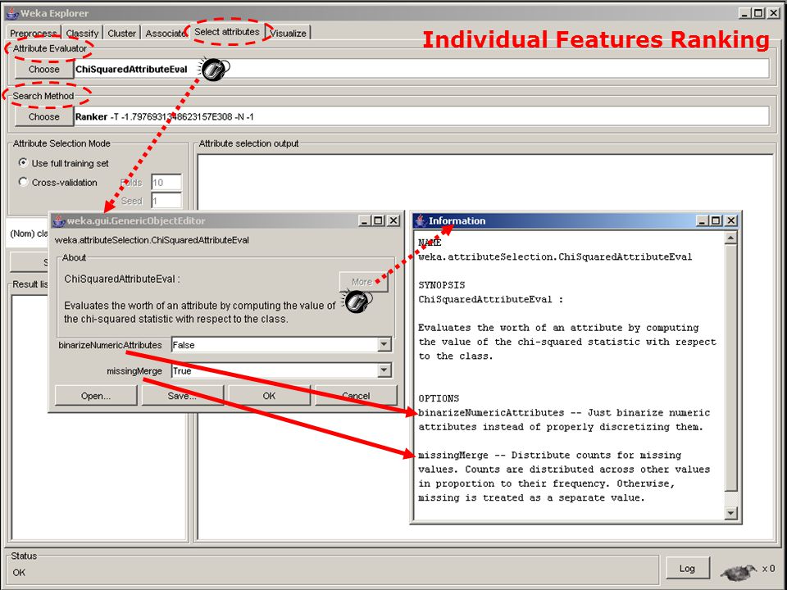Screen dimensions: 787x590
Task: Maximize the Information window
Action: [716, 220]
